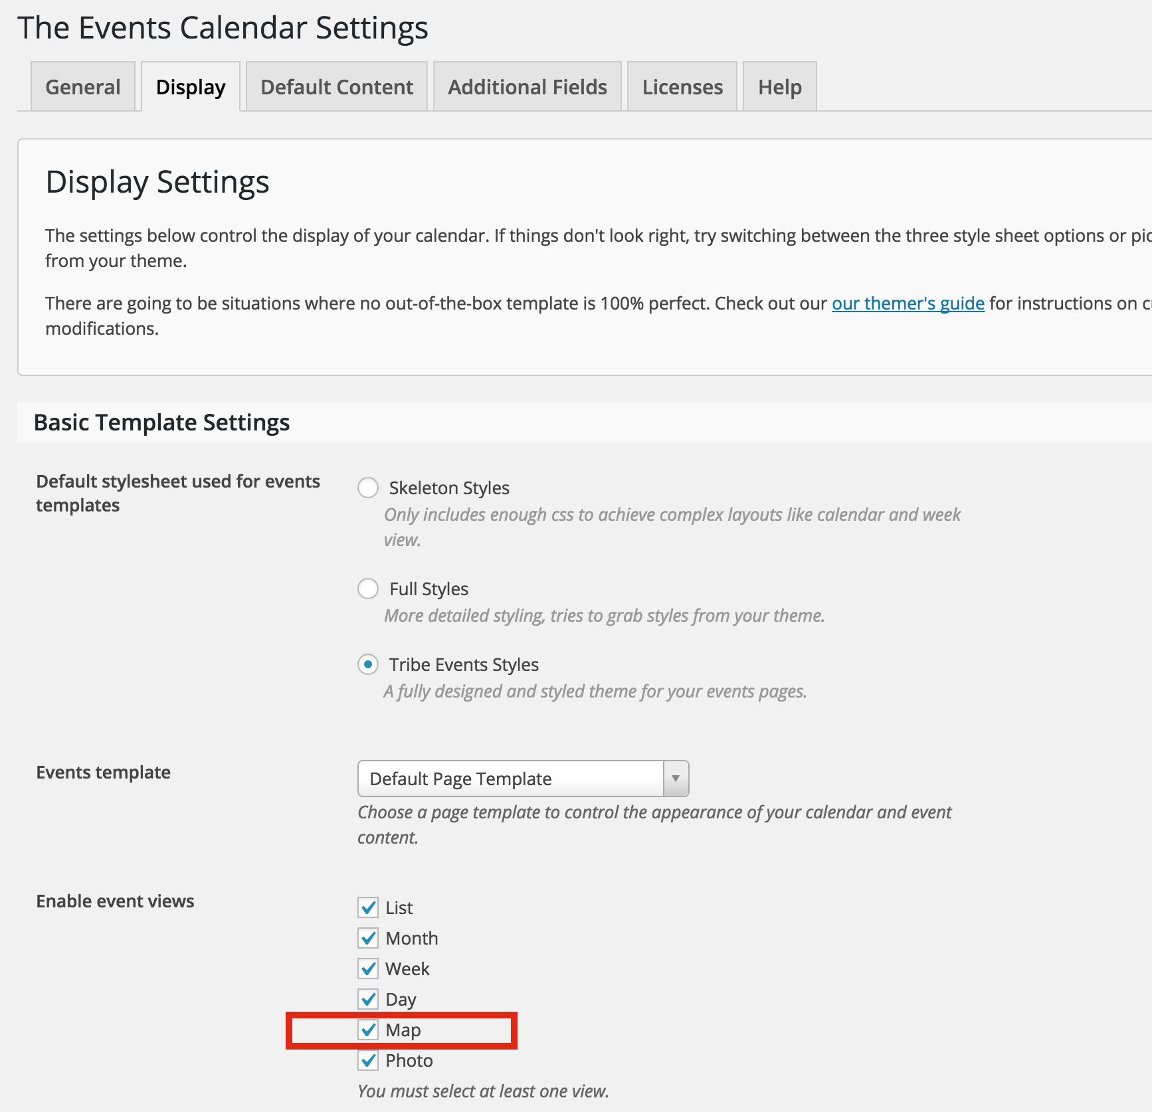
Task: Open the Licenses tab
Action: click(x=682, y=87)
